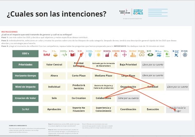Viewport: 195px width, 137px height.
Task: Choose the Soporte No Financiero card
Action: pyautogui.click(x=79, y=109)
